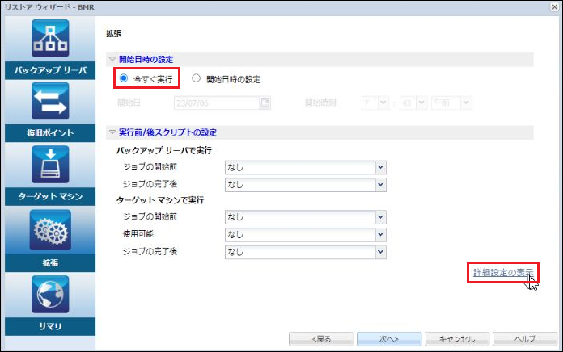This screenshot has height=352, width=563.
Task: Select the 開始日時の設定 radio button
Action: point(196,78)
